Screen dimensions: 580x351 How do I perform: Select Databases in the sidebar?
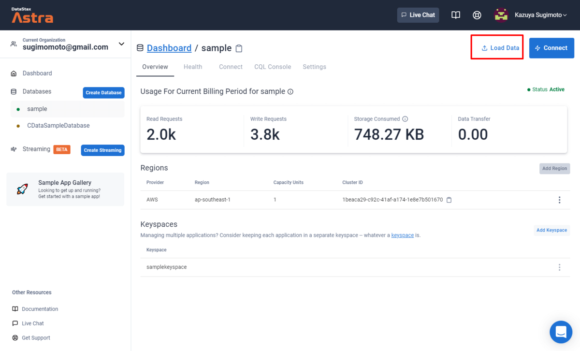37,91
